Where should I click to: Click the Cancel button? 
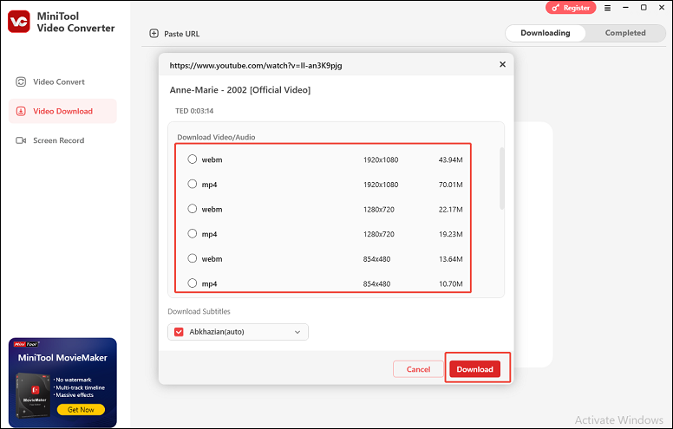pos(418,369)
